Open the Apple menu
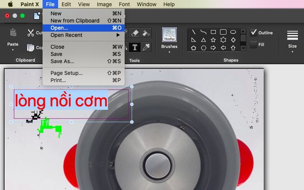 tap(11, 4)
